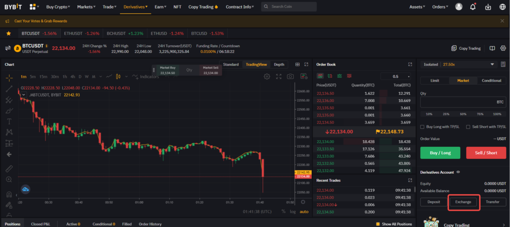Open trading settings gear icon
Image resolution: width=510 pixels, height=227 pixels.
tap(503, 48)
